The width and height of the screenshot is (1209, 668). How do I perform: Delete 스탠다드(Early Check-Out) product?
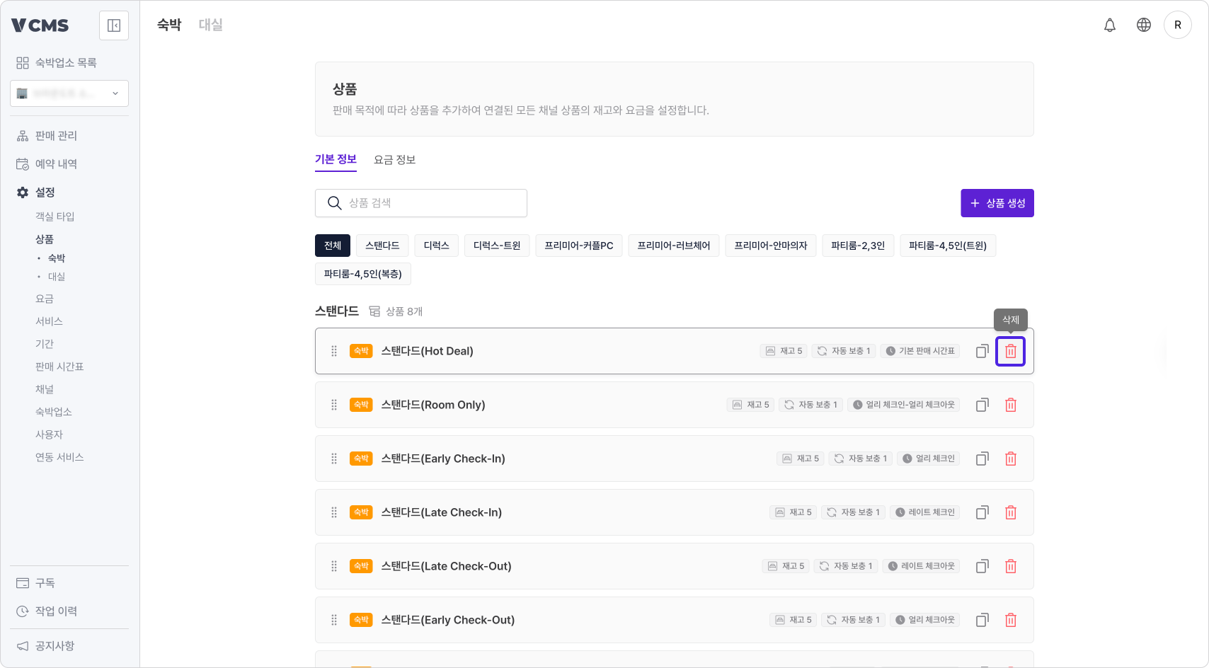point(1011,620)
